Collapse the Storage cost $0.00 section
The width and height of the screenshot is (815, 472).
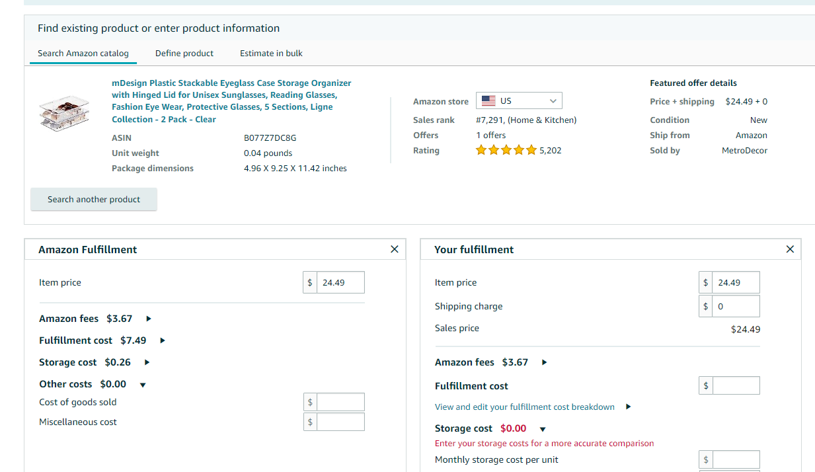[x=543, y=429]
